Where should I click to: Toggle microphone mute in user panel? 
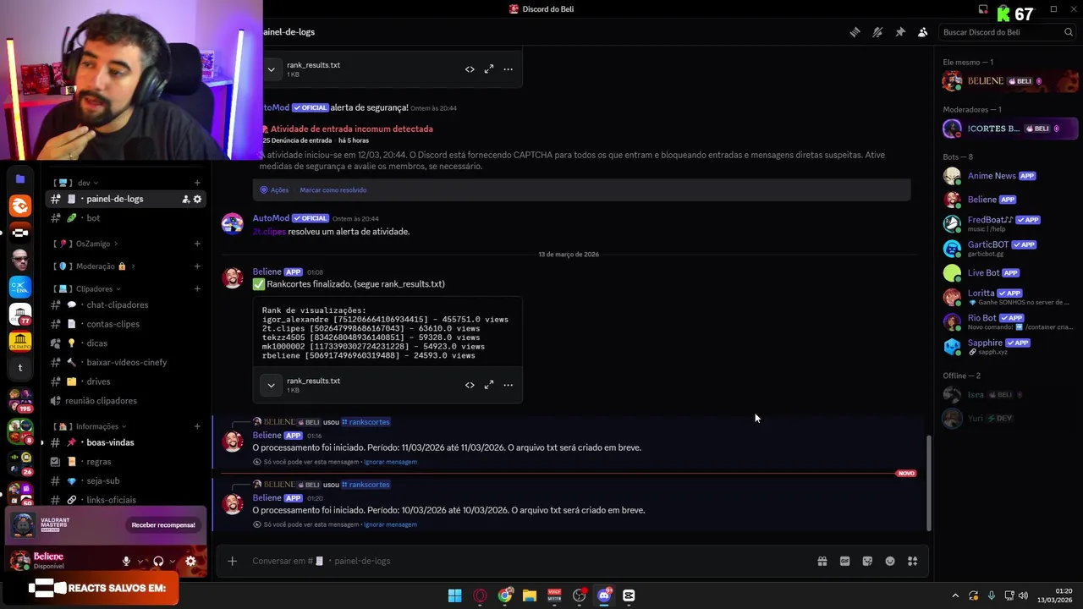[126, 561]
